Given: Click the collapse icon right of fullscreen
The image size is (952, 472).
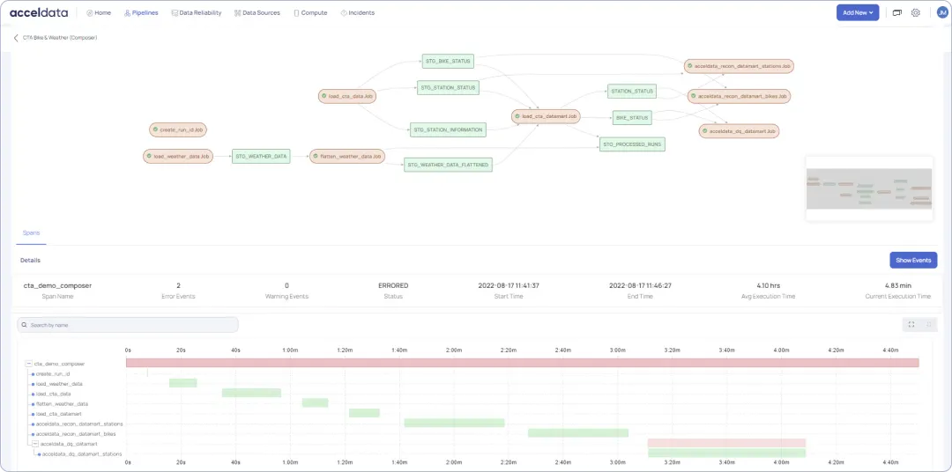Looking at the screenshot, I should (929, 325).
